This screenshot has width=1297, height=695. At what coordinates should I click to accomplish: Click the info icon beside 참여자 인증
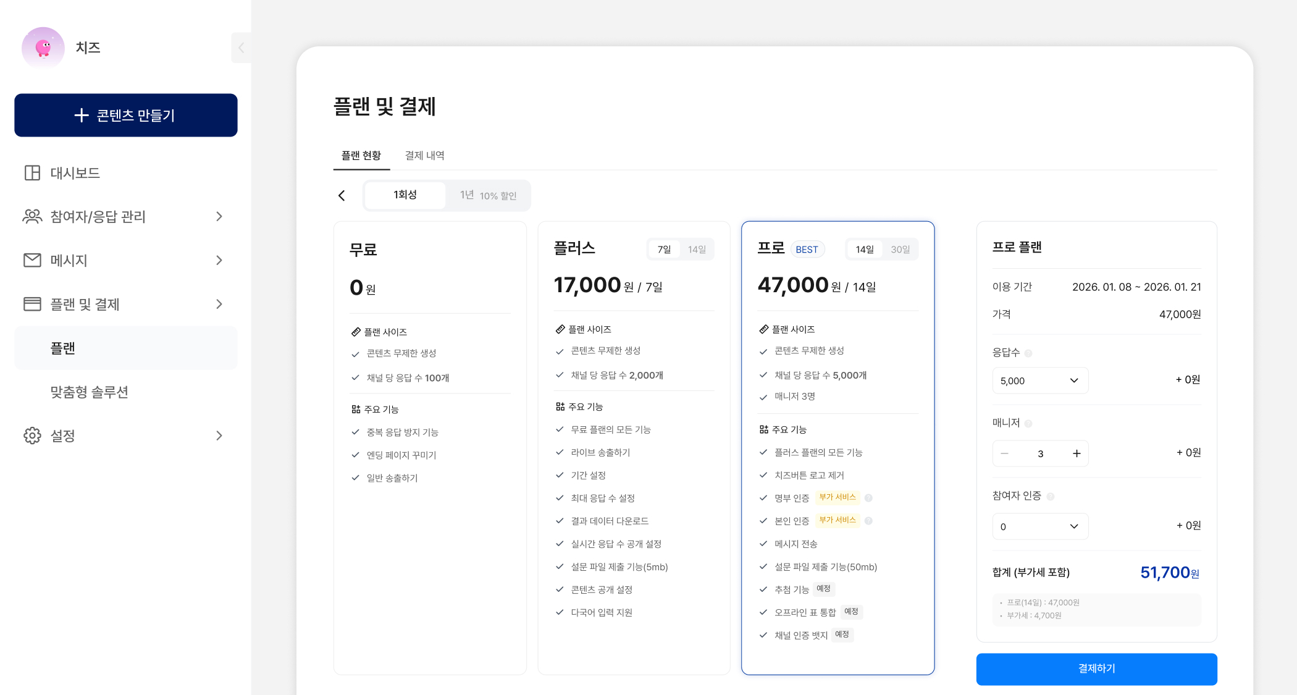click(x=1051, y=497)
